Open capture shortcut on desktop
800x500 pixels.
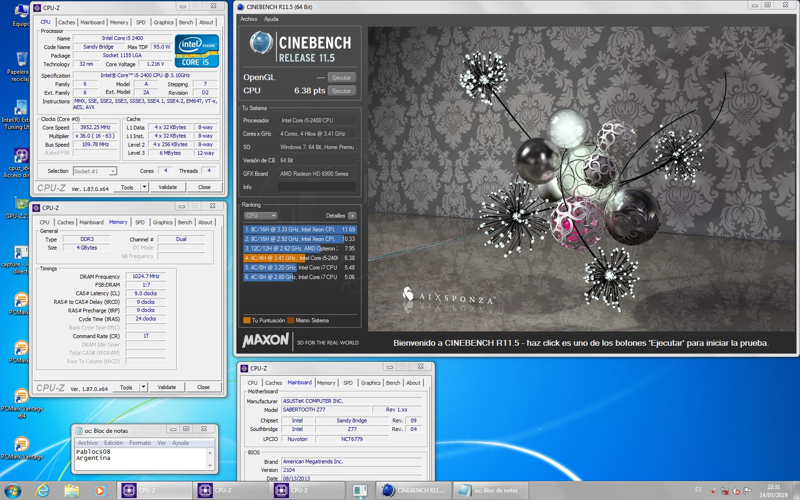15,260
